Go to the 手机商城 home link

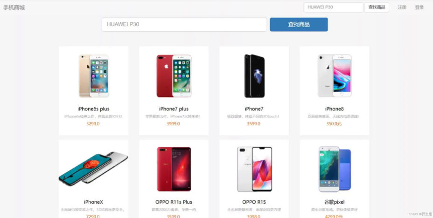(14, 8)
